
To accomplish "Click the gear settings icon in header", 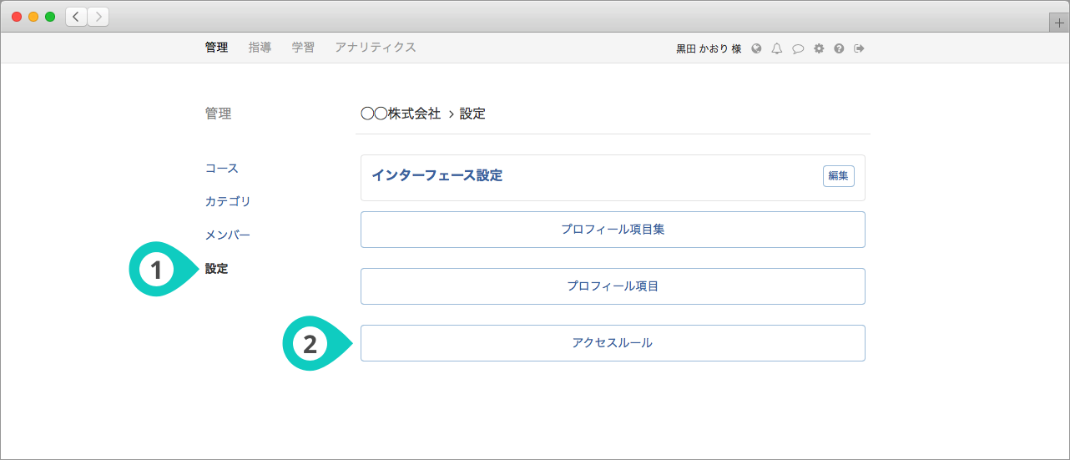I will (x=819, y=48).
